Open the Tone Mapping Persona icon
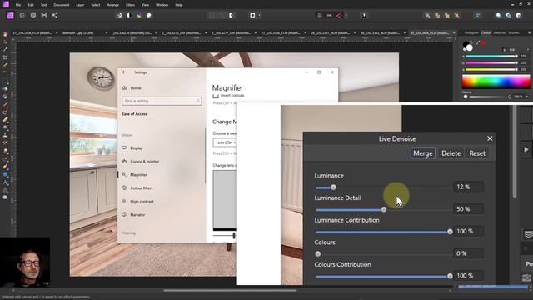Viewport: 533px width, 300px height. (44, 15)
